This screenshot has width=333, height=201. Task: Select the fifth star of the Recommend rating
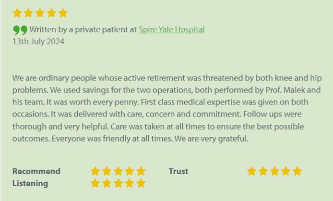point(141,171)
